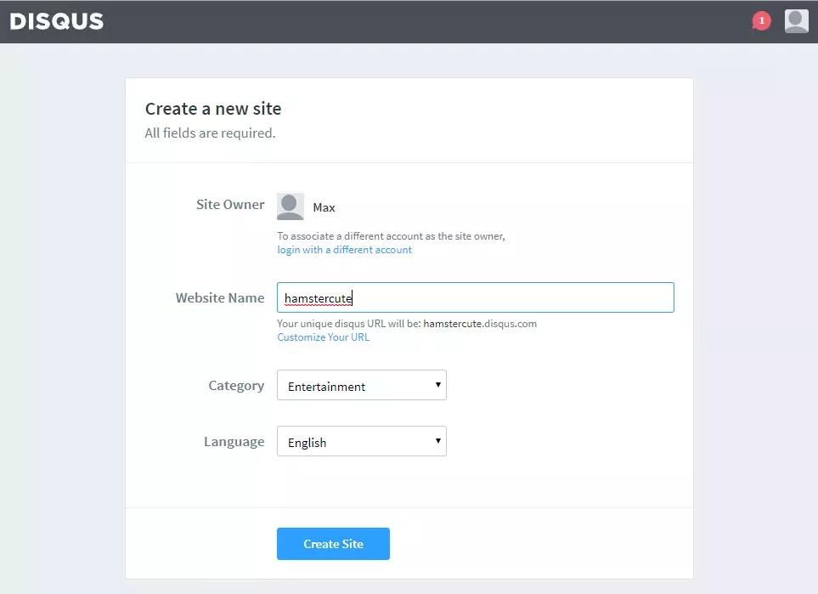Click the DISQUS logo

pyautogui.click(x=57, y=21)
